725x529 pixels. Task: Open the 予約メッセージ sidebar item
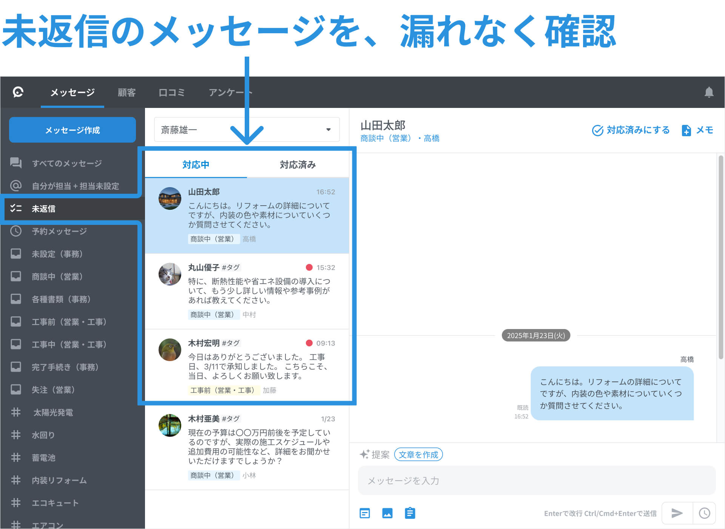[59, 231]
